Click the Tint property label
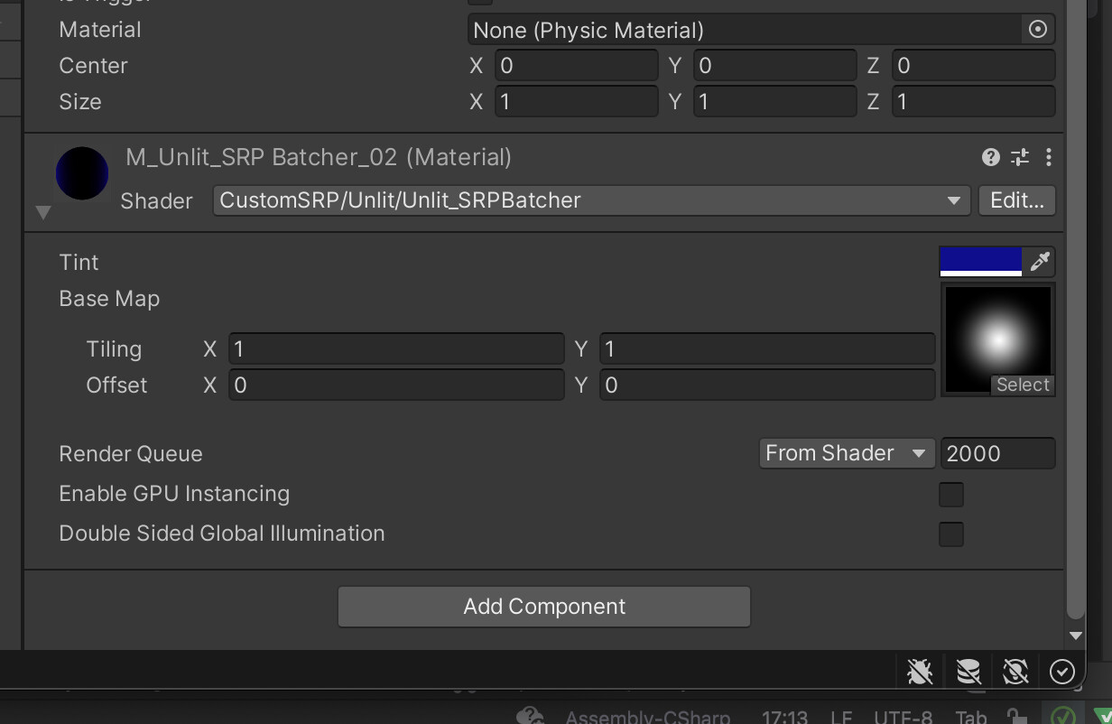Viewport: 1112px width, 724px height. 79,263
